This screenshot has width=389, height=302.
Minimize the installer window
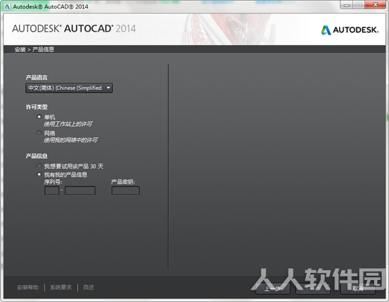coord(346,5)
